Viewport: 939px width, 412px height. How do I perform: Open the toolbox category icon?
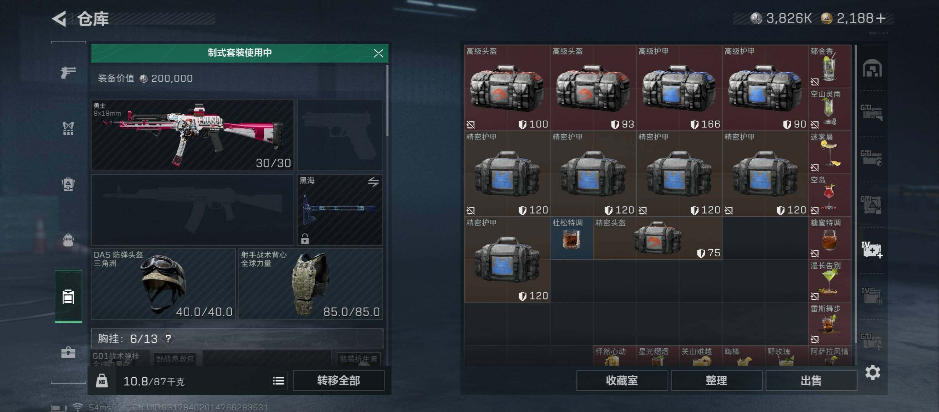point(68,352)
